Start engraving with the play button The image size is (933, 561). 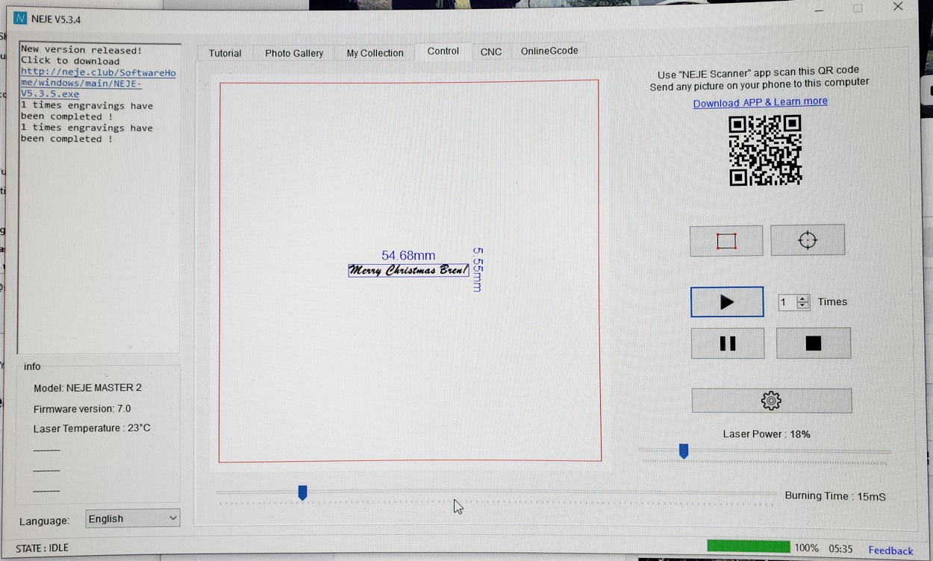726,302
